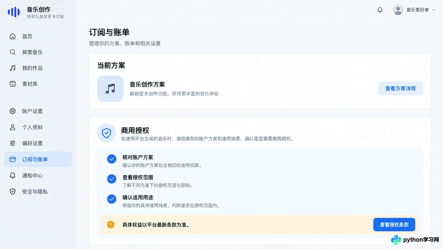Go to 安全与隐私 in the sidebar

tap(38, 192)
